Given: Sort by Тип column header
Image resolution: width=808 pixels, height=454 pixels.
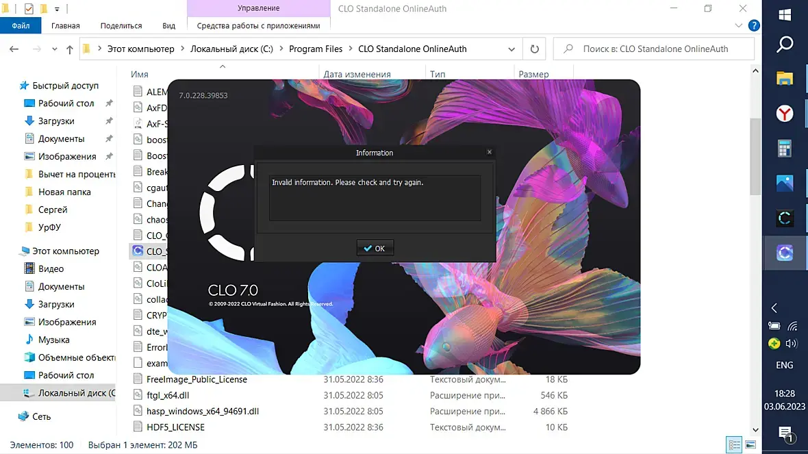Looking at the screenshot, I should 438,74.
